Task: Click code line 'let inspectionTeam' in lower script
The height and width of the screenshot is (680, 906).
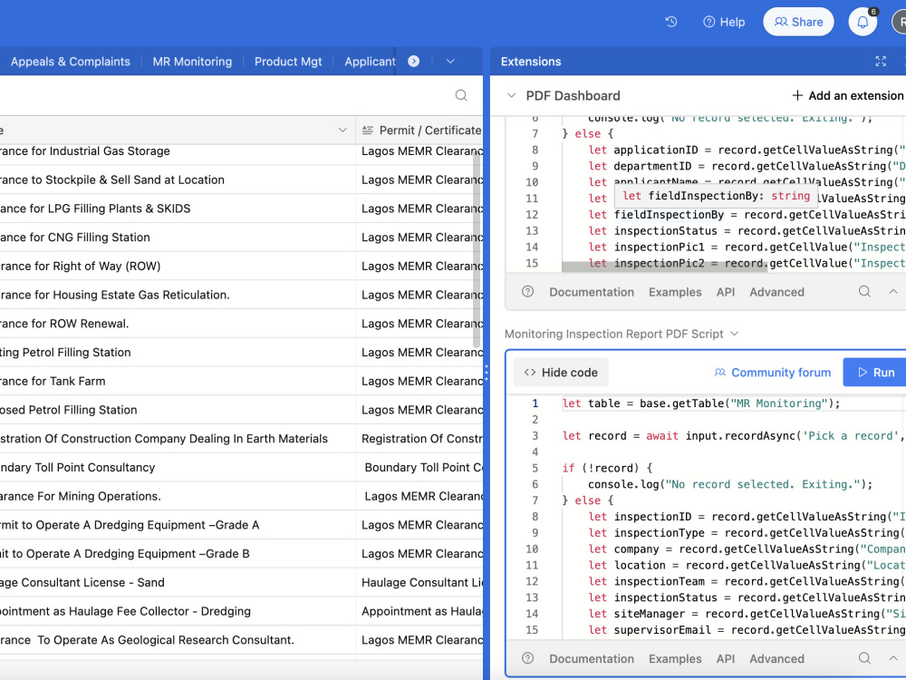Action: click(747, 581)
